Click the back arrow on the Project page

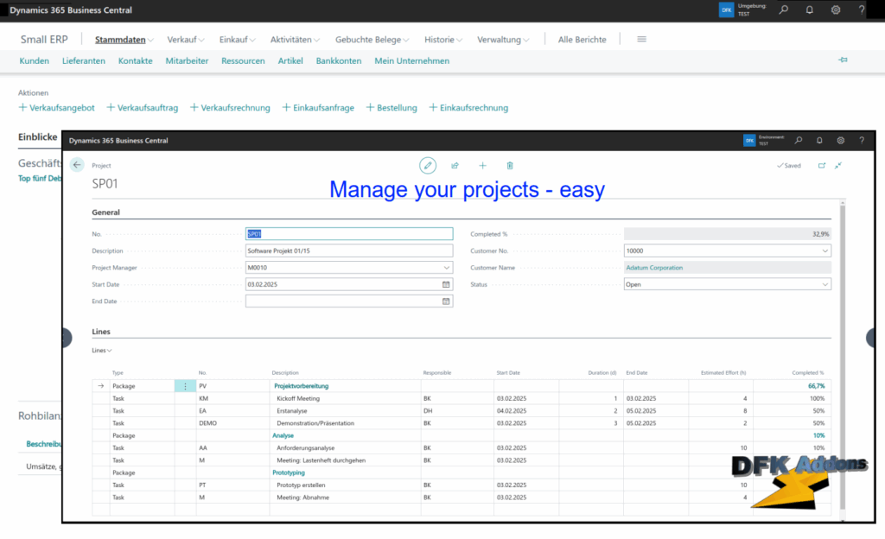(x=77, y=165)
